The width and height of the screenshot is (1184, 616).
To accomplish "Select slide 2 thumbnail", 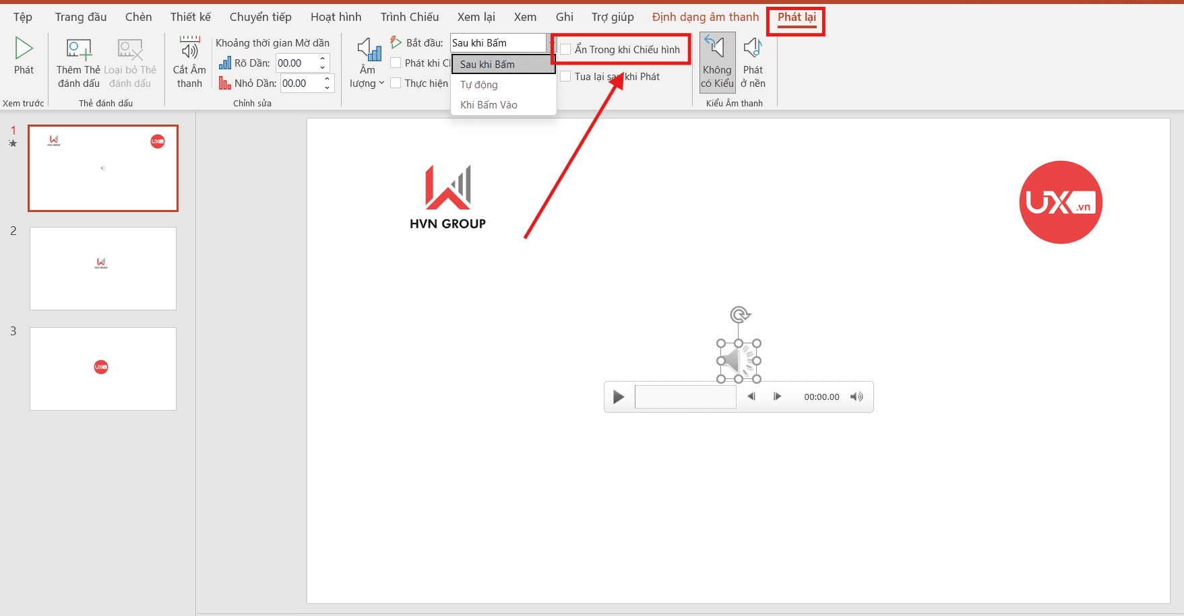I will tap(103, 269).
